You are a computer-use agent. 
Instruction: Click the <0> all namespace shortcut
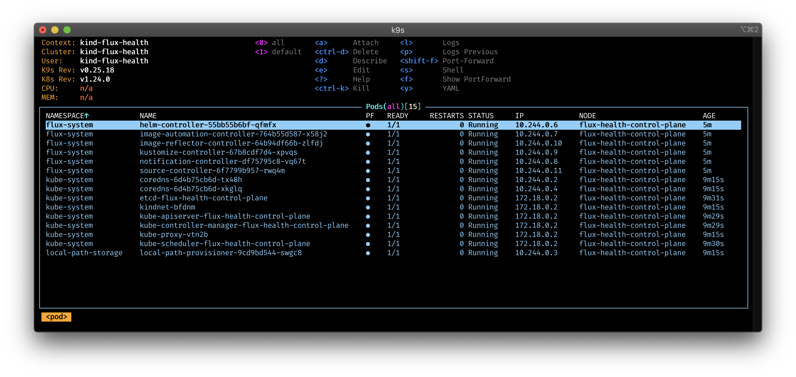(269, 43)
